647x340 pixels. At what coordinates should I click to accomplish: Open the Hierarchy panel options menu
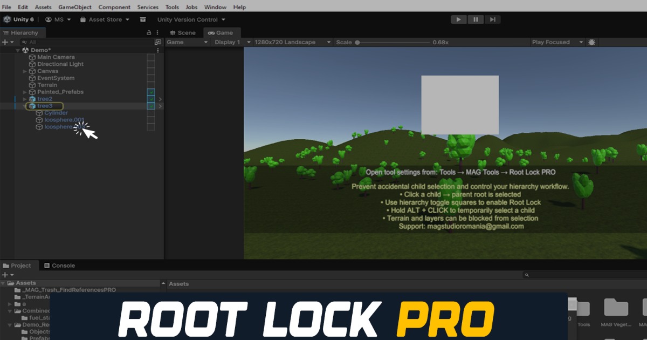(158, 33)
